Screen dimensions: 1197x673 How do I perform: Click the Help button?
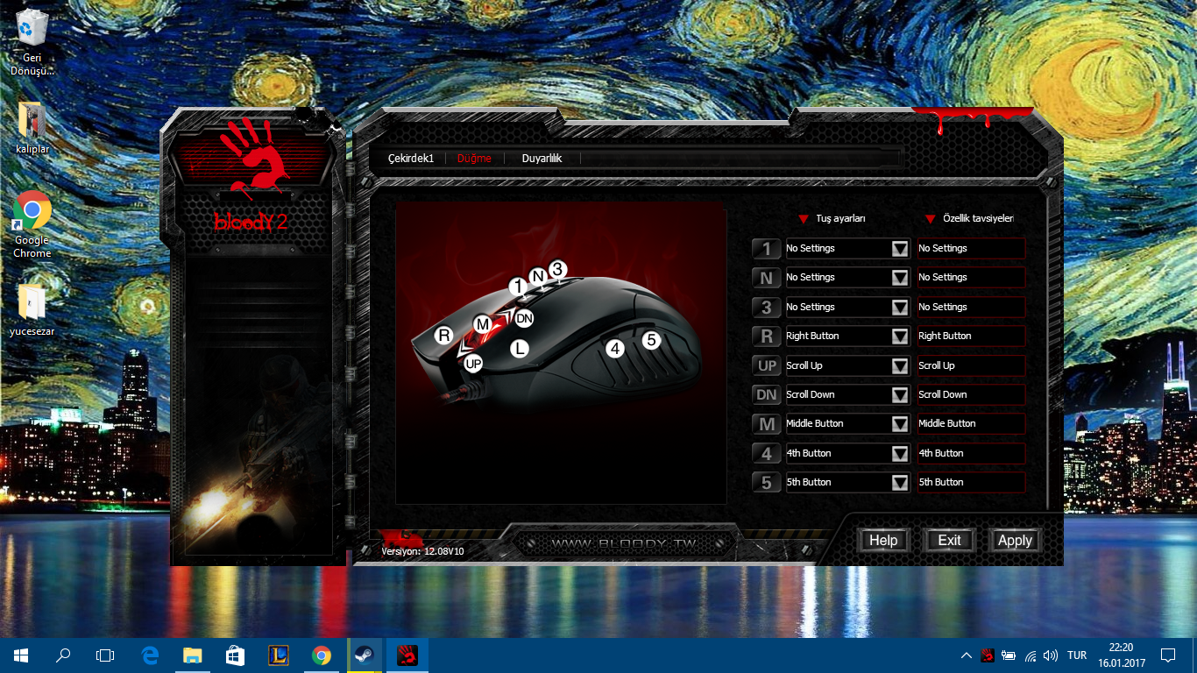[883, 541]
